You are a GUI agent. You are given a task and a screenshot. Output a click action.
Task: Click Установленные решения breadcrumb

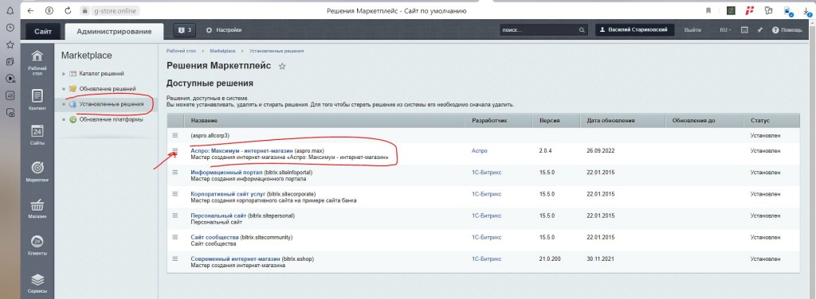[x=277, y=51]
